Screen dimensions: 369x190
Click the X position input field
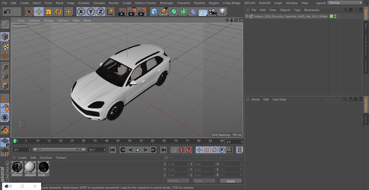pyautogui.click(x=178, y=164)
